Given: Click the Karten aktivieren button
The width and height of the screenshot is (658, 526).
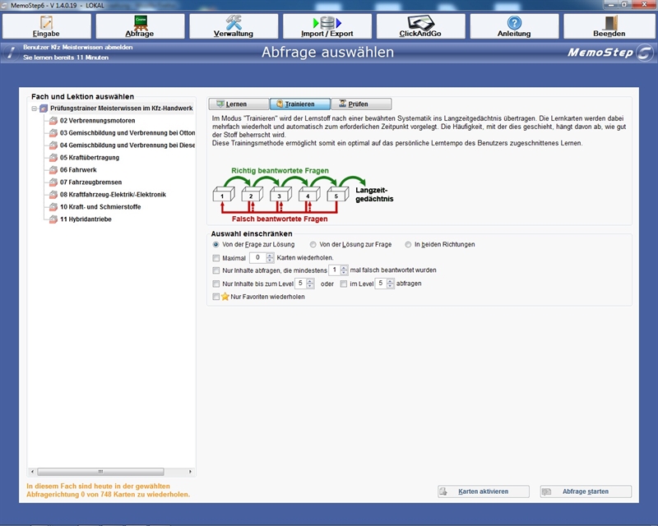Looking at the screenshot, I should pos(484,491).
